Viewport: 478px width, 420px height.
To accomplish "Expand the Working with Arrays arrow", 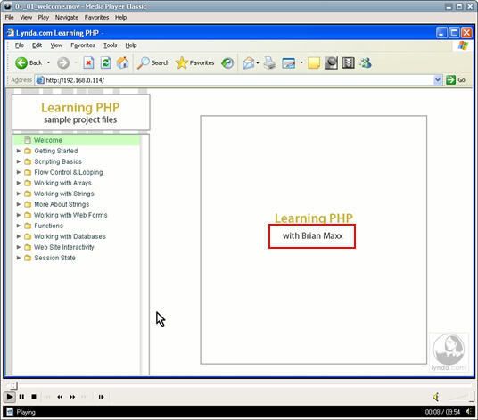I will tap(19, 183).
